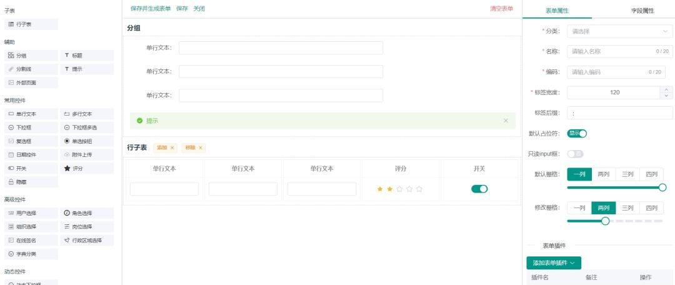
Task: Focus the 名称 name input field
Action: [x=619, y=51]
